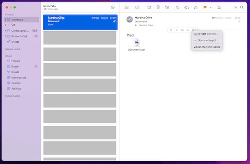Expand the Contrassegnati mailbox chevron
Screen dimensions: 250x164
(x=5, y=30)
